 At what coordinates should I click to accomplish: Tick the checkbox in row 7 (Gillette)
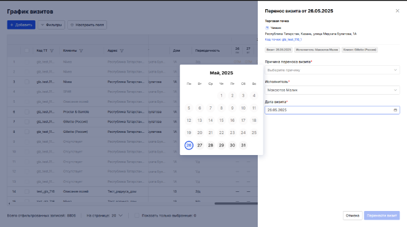click(x=27, y=122)
